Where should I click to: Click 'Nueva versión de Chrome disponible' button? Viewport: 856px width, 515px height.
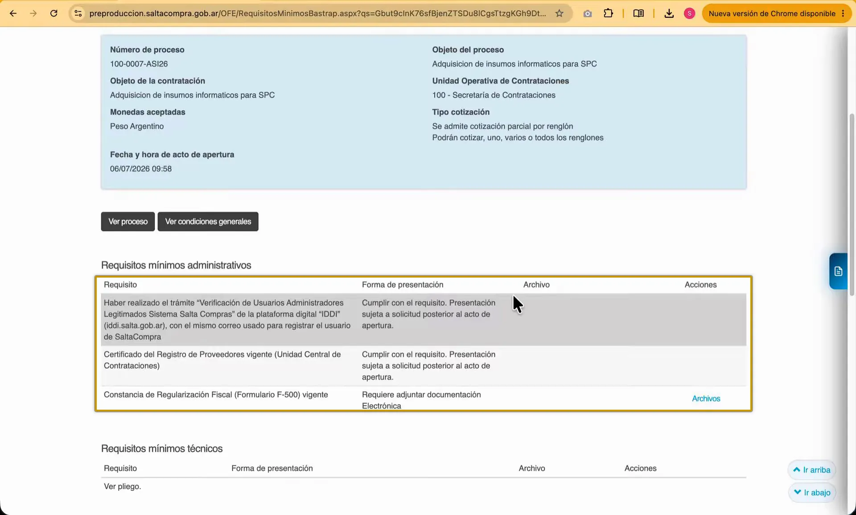point(772,13)
